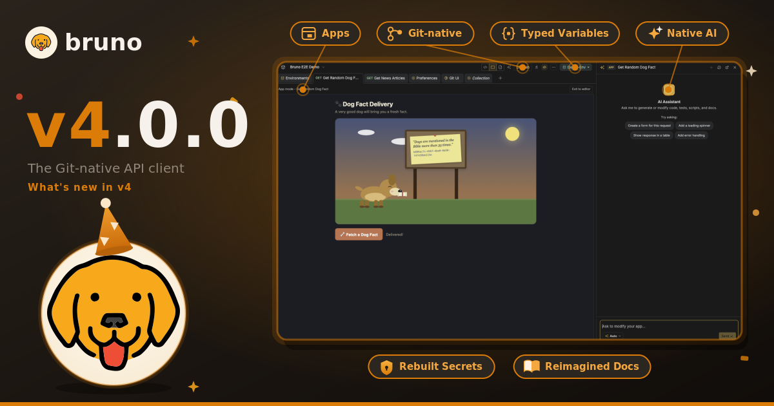774x406 pixels.
Task: Click the Fetch a Dog Fact button
Action: (x=359, y=235)
